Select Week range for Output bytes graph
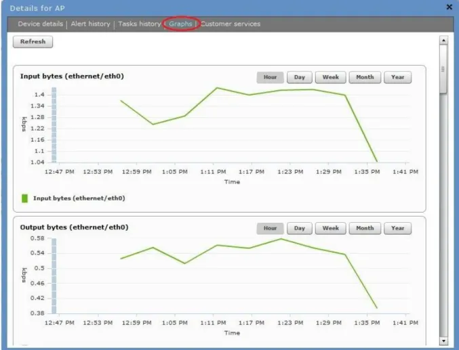 pyautogui.click(x=330, y=228)
